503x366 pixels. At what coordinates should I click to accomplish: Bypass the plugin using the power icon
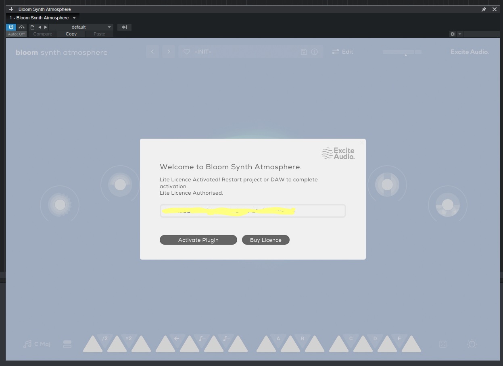[x=11, y=27]
